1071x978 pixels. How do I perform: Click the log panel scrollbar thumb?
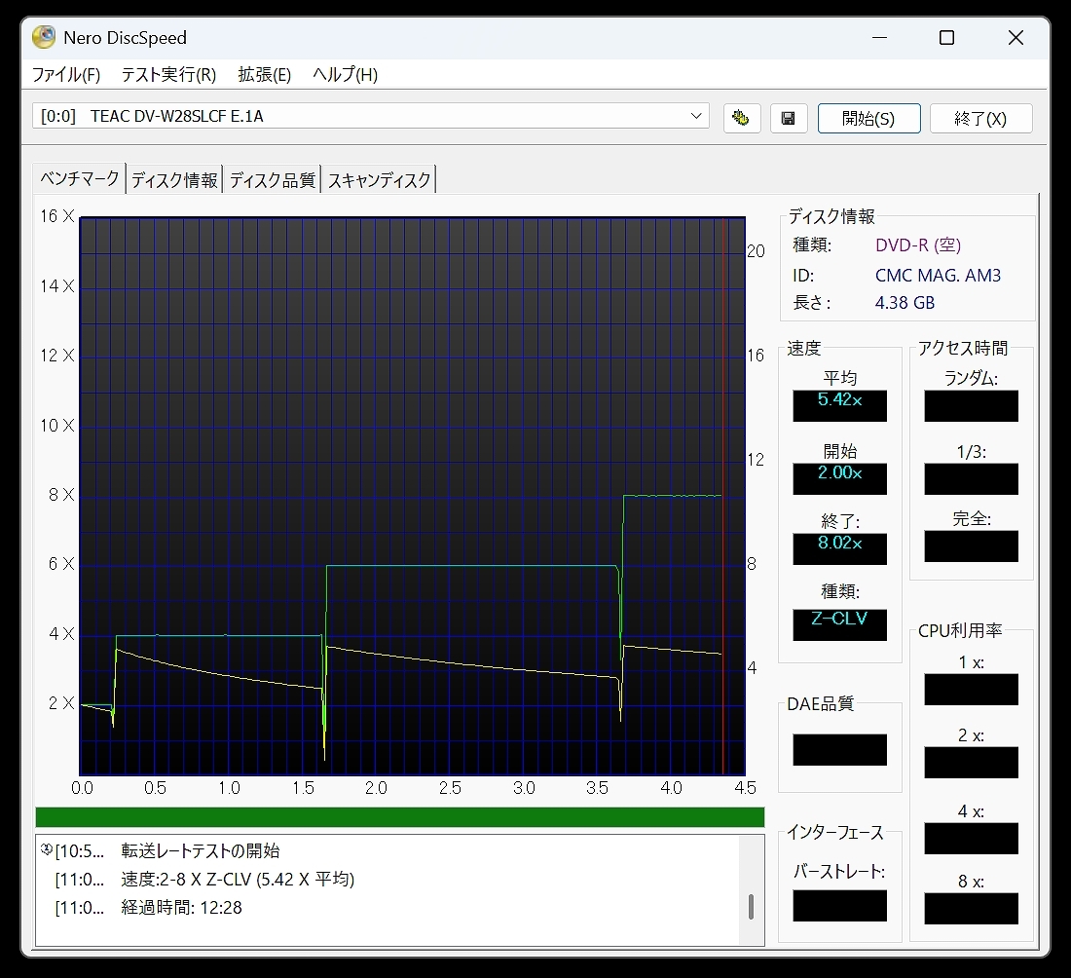[752, 907]
